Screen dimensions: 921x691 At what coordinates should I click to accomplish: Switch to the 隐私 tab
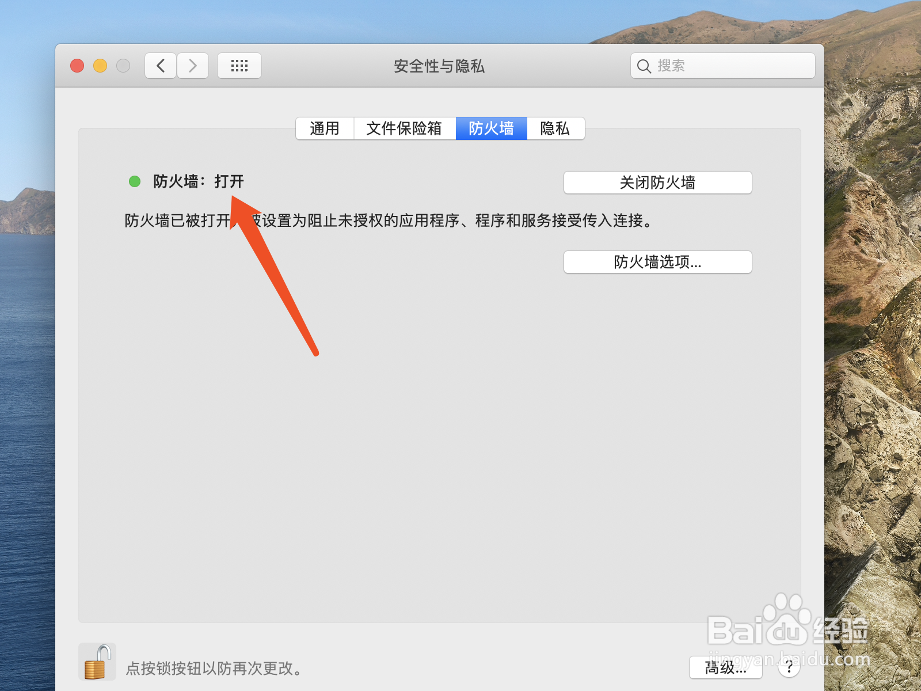[555, 128]
